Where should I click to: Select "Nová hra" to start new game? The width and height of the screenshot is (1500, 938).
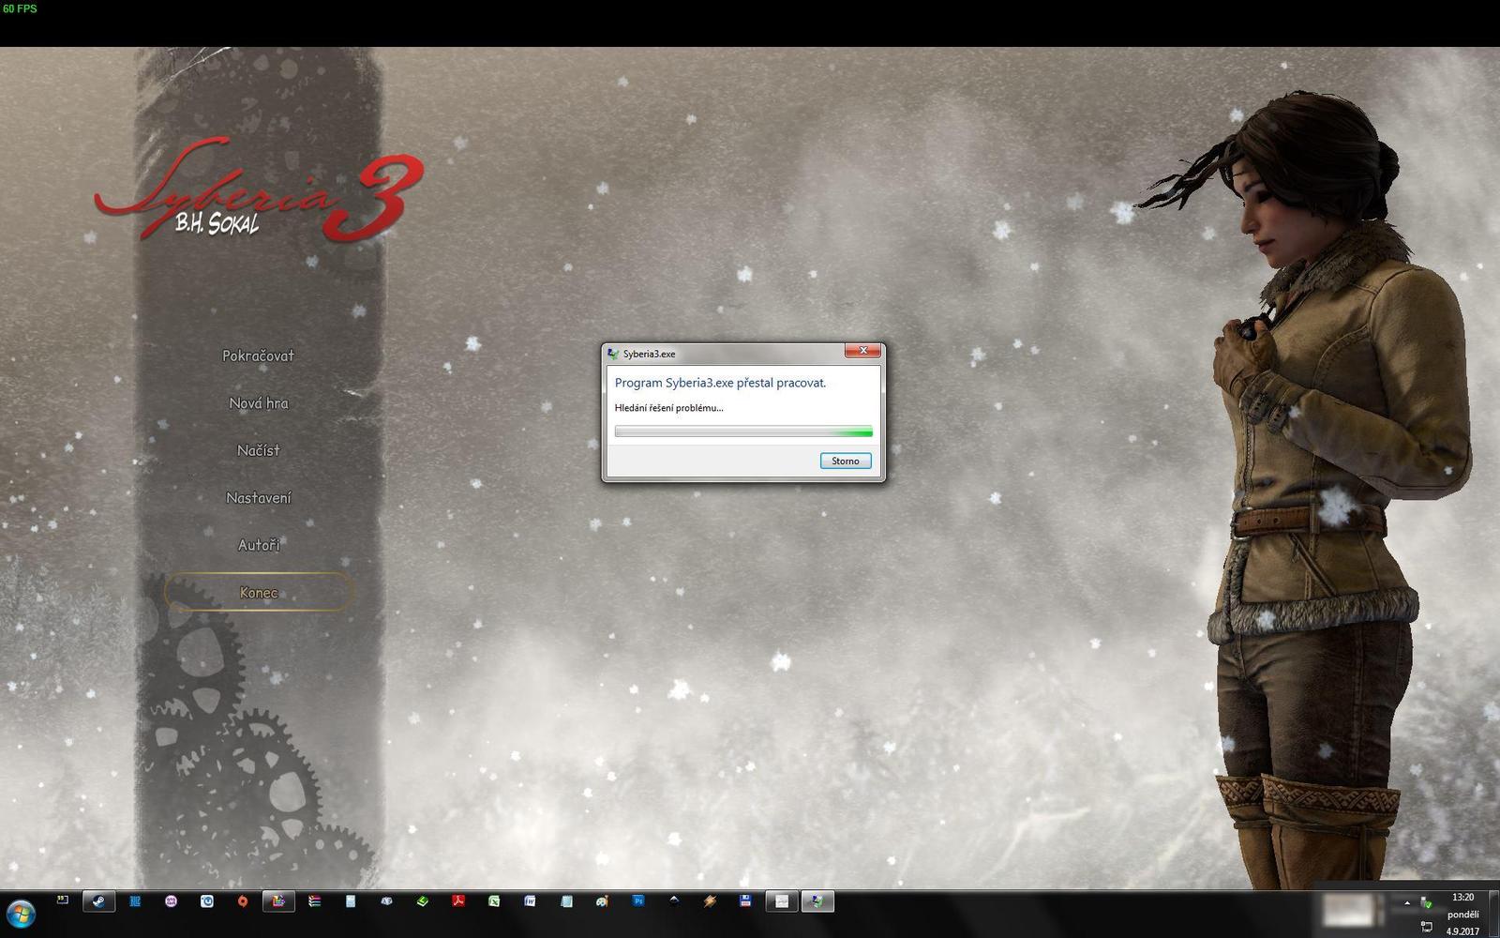tap(259, 403)
